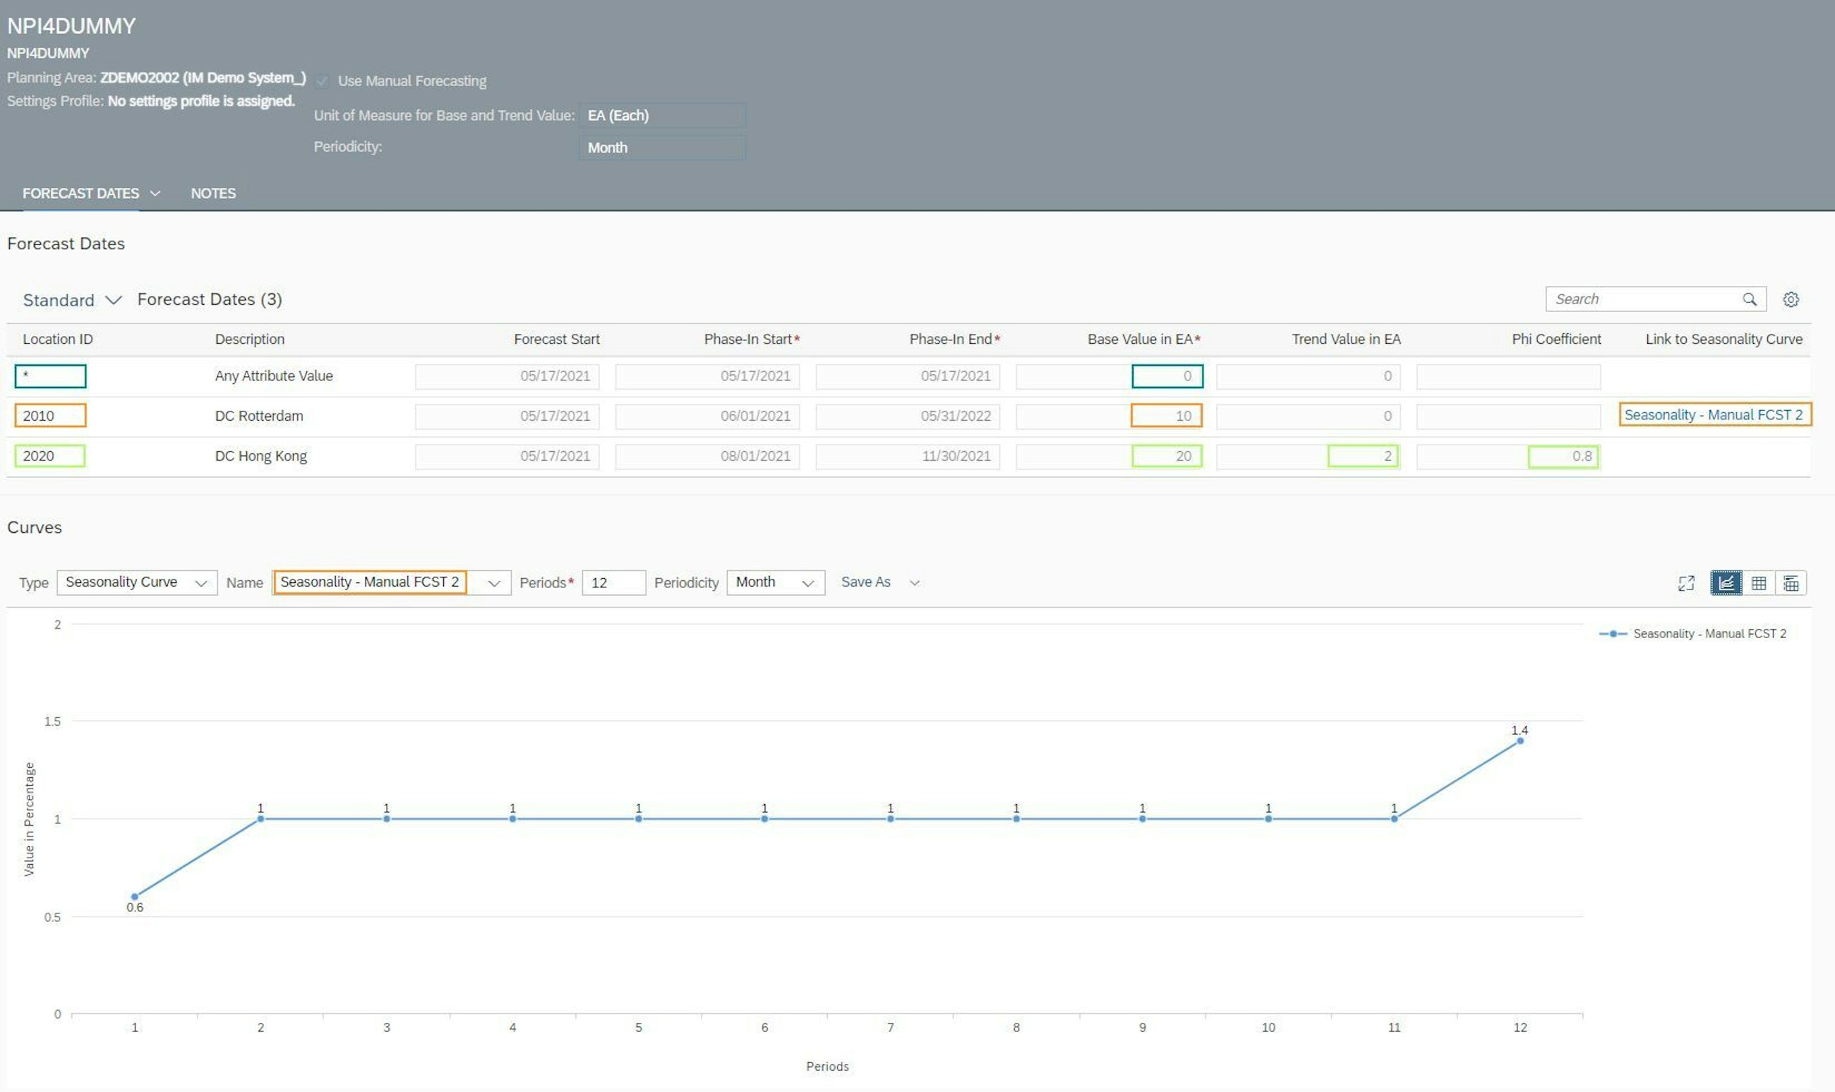This screenshot has height=1092, width=1835.
Task: Click the period 12 data point on the chart
Action: (x=1520, y=741)
